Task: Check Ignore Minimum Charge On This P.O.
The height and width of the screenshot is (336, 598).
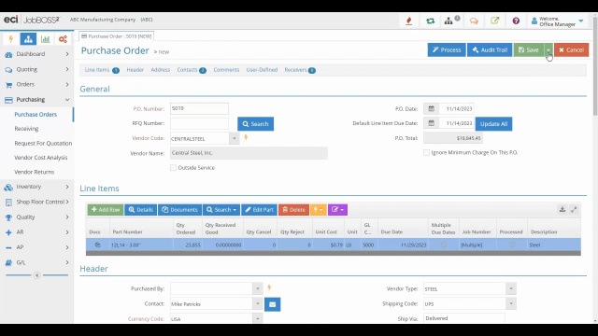Action: tap(426, 152)
